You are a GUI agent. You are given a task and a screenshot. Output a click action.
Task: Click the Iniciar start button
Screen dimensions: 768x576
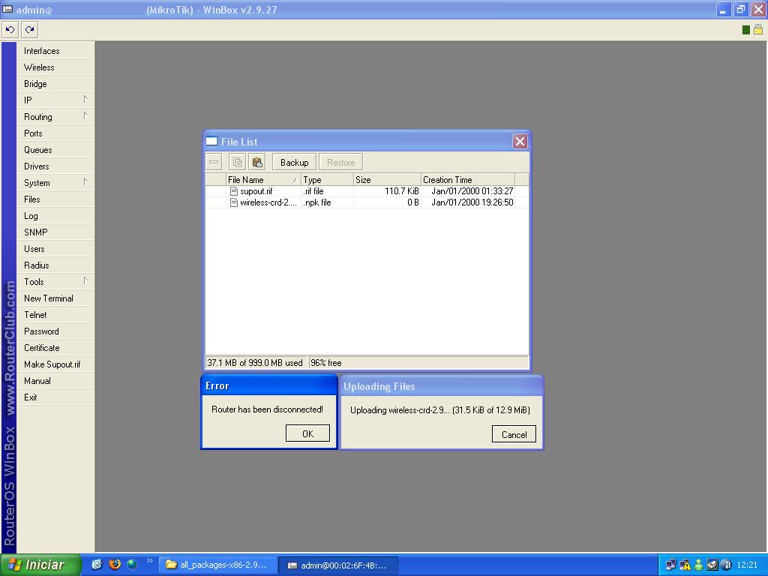pyautogui.click(x=40, y=565)
